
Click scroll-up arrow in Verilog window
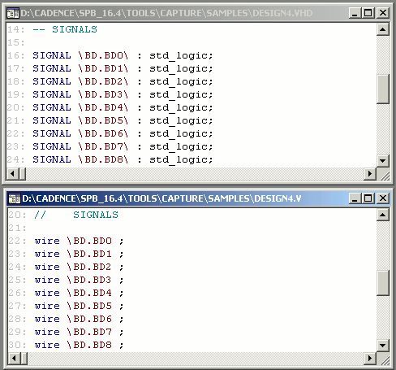tap(383, 215)
